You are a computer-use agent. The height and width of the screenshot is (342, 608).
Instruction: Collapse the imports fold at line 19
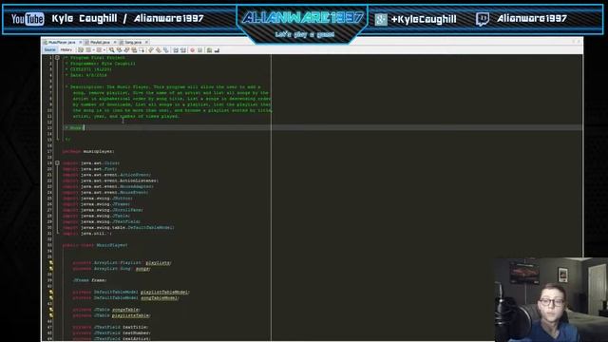[x=57, y=163]
